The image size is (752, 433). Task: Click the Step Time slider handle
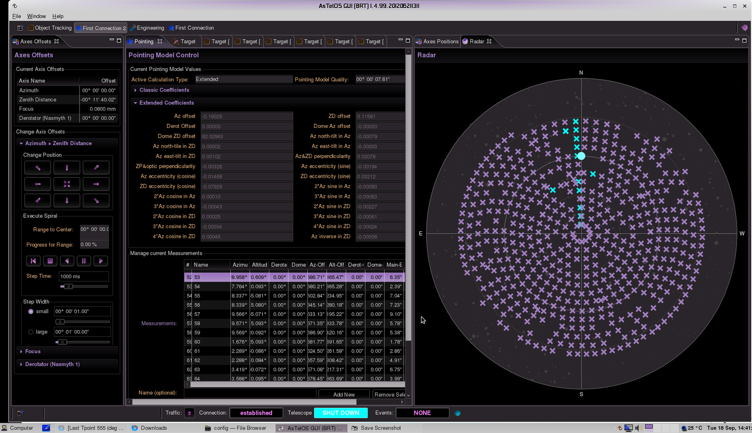[x=68, y=286]
